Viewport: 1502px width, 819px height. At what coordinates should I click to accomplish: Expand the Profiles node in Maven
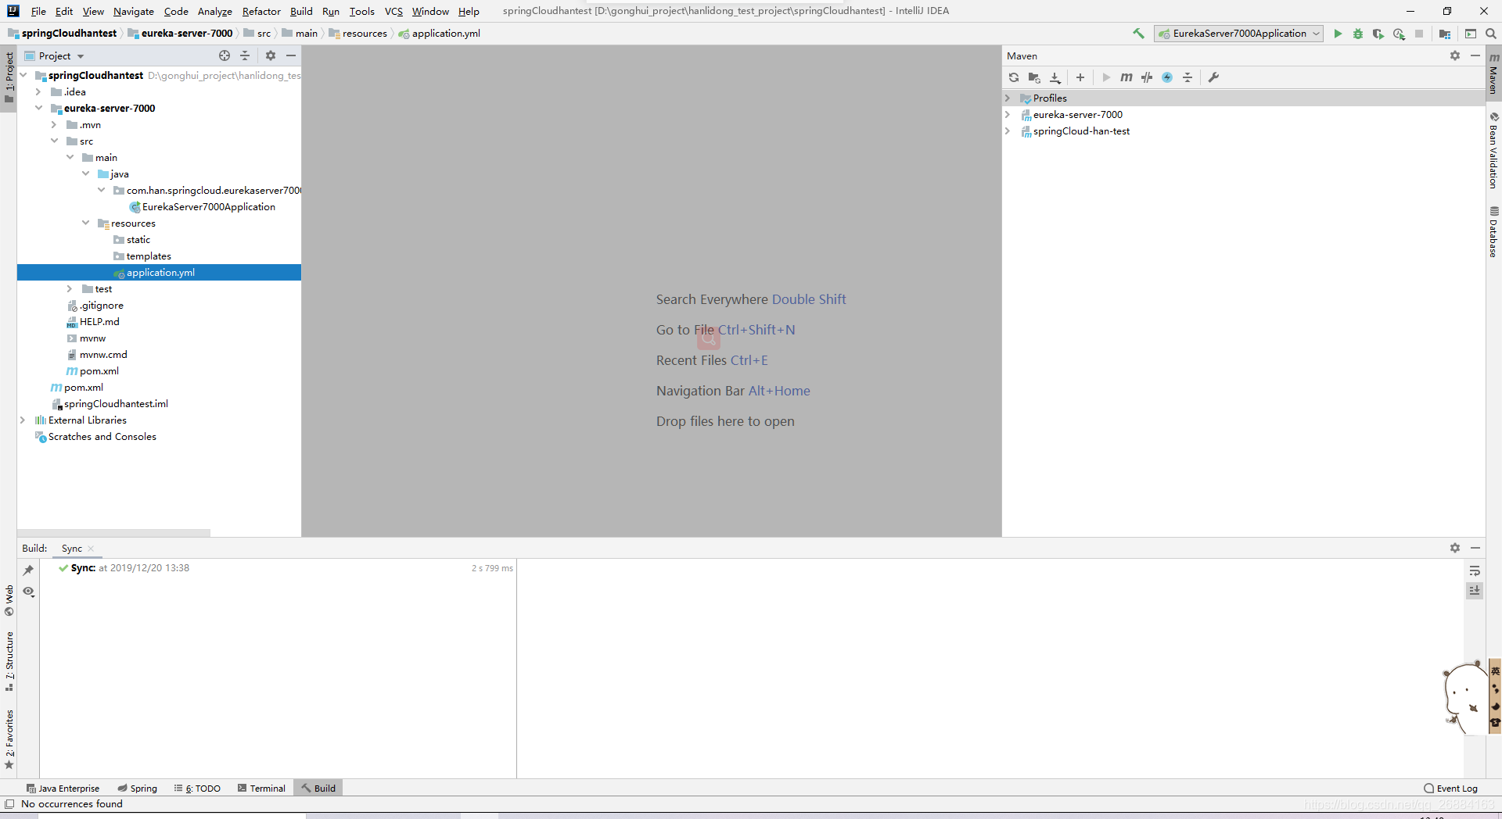pyautogui.click(x=1008, y=98)
